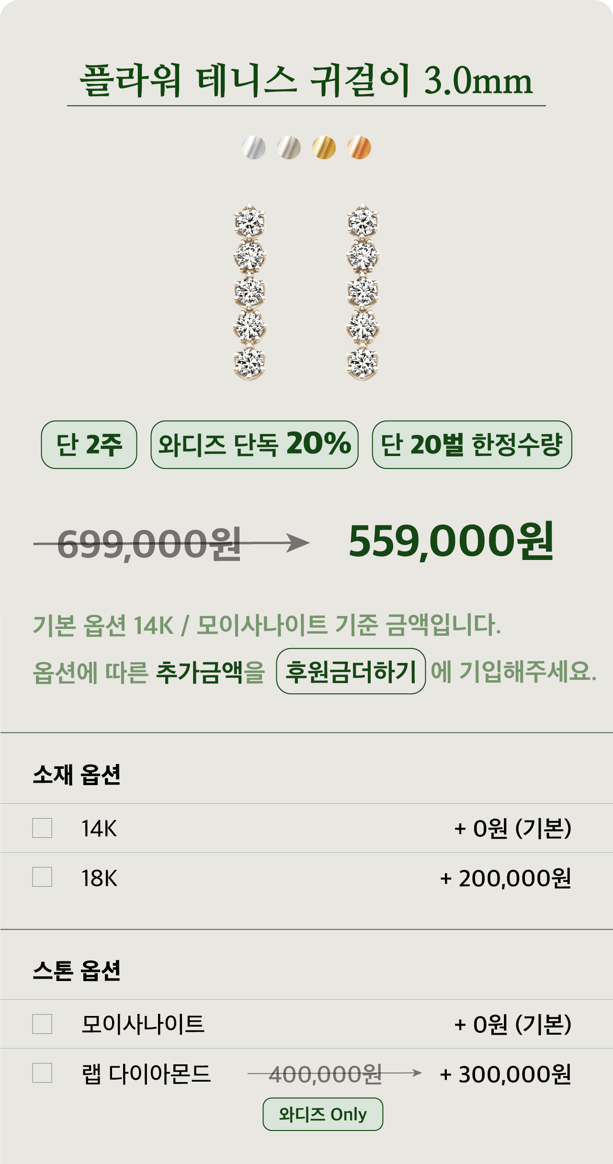Click the 후원금더하기 button
Image resolution: width=613 pixels, height=1164 pixels.
[351, 671]
